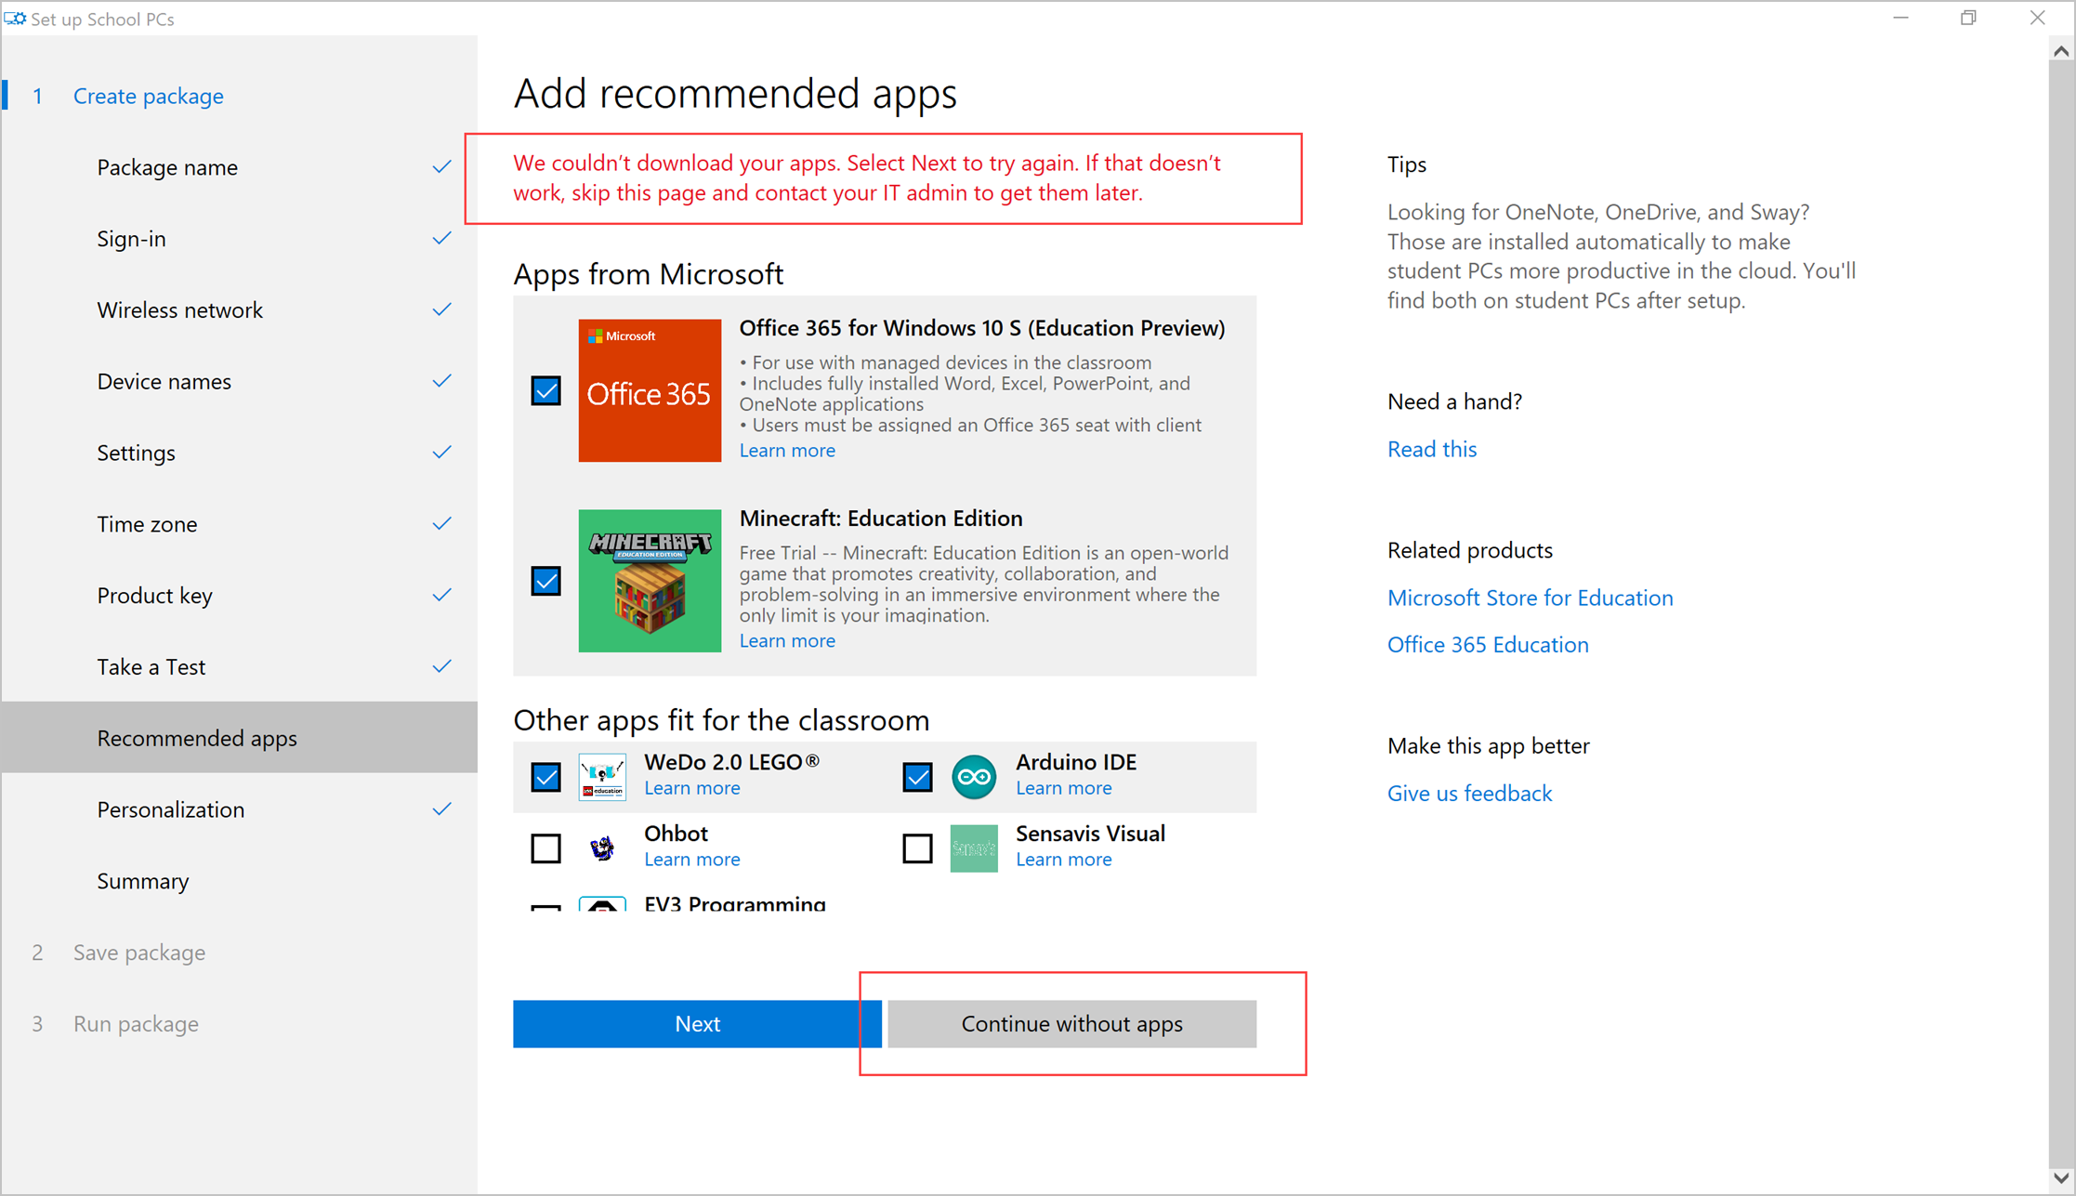Screen dimensions: 2076x1196
Task: Click the Minecraft Education Edition icon
Action: (649, 581)
